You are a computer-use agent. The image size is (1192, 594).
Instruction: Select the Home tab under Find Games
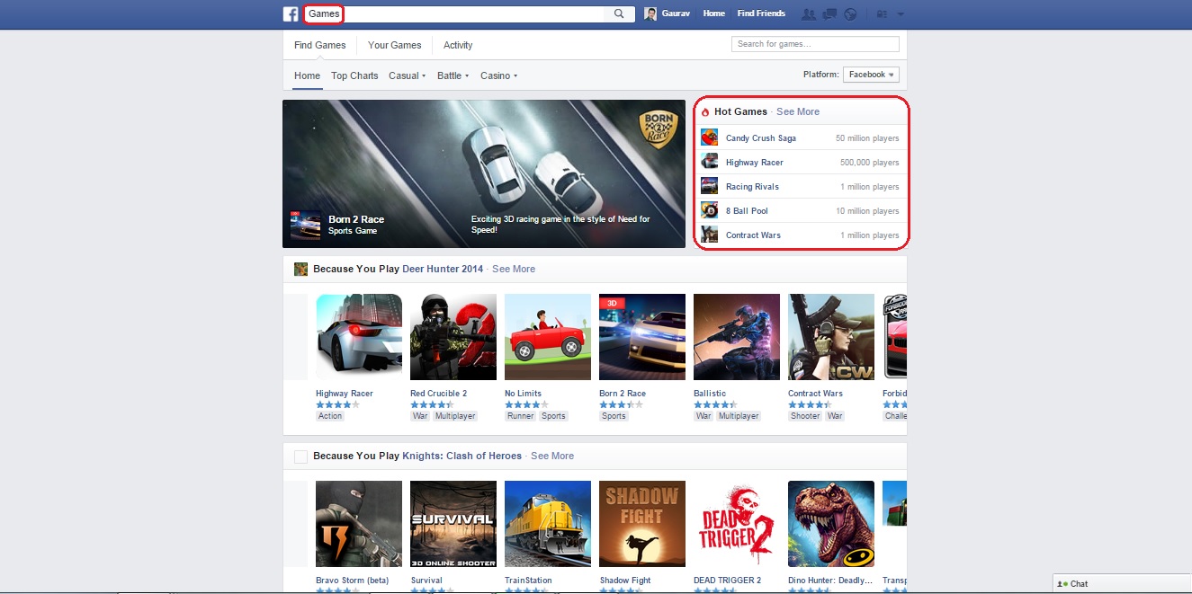click(x=307, y=76)
